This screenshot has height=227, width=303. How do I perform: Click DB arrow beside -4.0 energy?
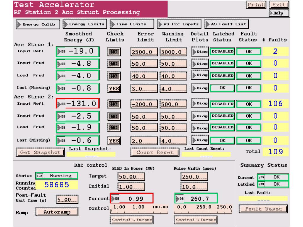(x=61, y=76)
